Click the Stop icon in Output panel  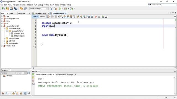point(33,81)
